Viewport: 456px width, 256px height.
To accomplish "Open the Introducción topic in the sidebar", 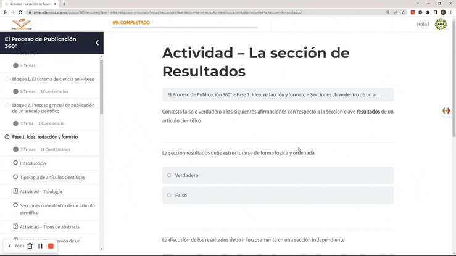I will [x=33, y=163].
